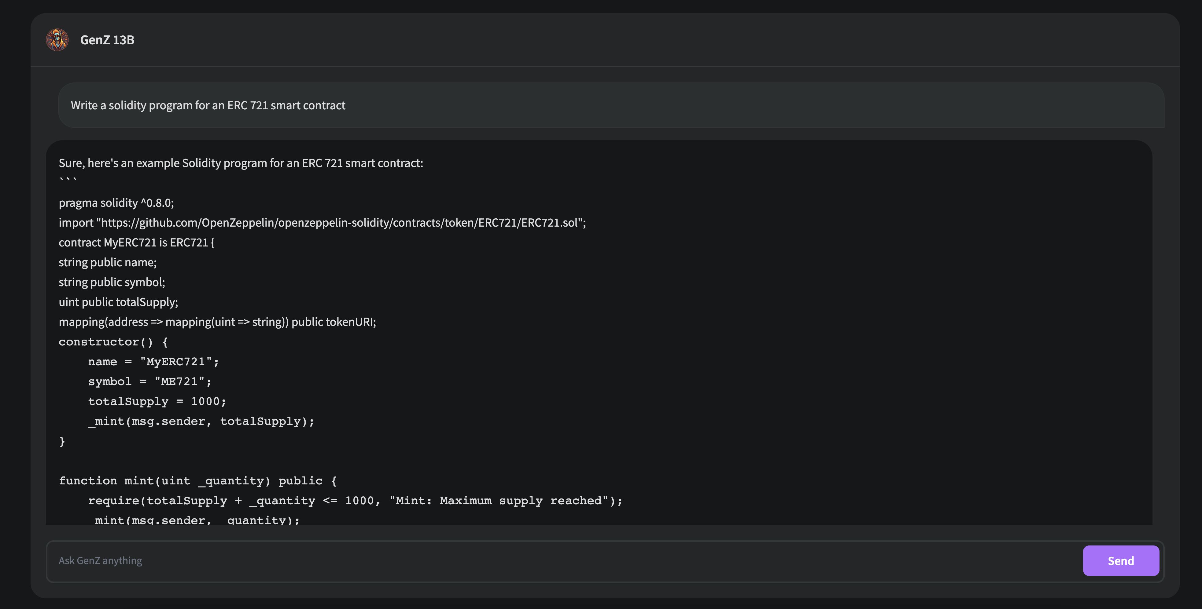Click the uint public totalSupply line
The height and width of the screenshot is (609, 1202).
(x=119, y=302)
